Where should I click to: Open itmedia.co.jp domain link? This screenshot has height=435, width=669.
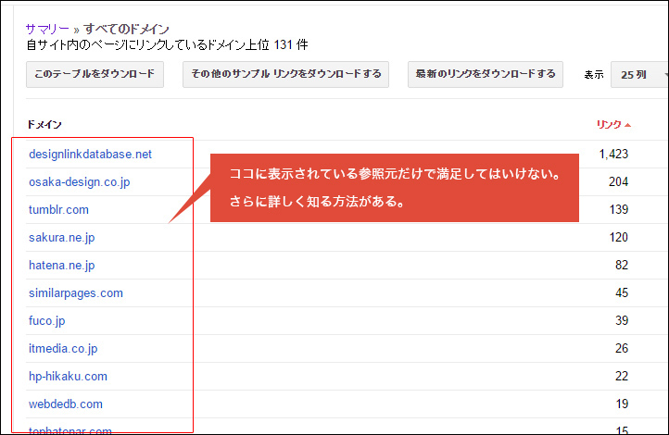coord(63,349)
